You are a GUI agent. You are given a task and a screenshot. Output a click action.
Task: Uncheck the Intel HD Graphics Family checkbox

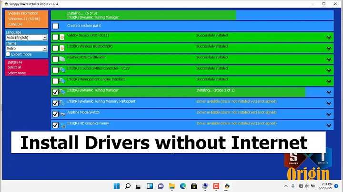(x=56, y=125)
